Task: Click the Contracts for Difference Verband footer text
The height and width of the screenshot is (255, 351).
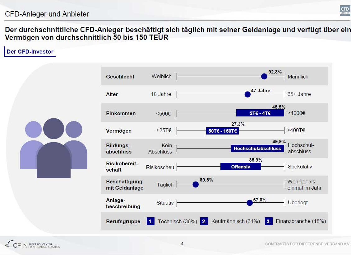Action: coord(307,244)
